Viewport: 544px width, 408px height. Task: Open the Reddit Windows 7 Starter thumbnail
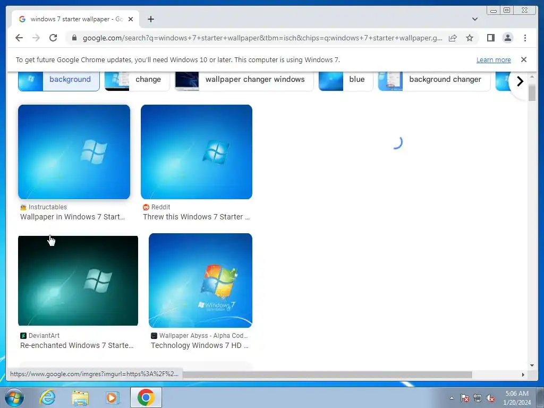[x=197, y=152]
